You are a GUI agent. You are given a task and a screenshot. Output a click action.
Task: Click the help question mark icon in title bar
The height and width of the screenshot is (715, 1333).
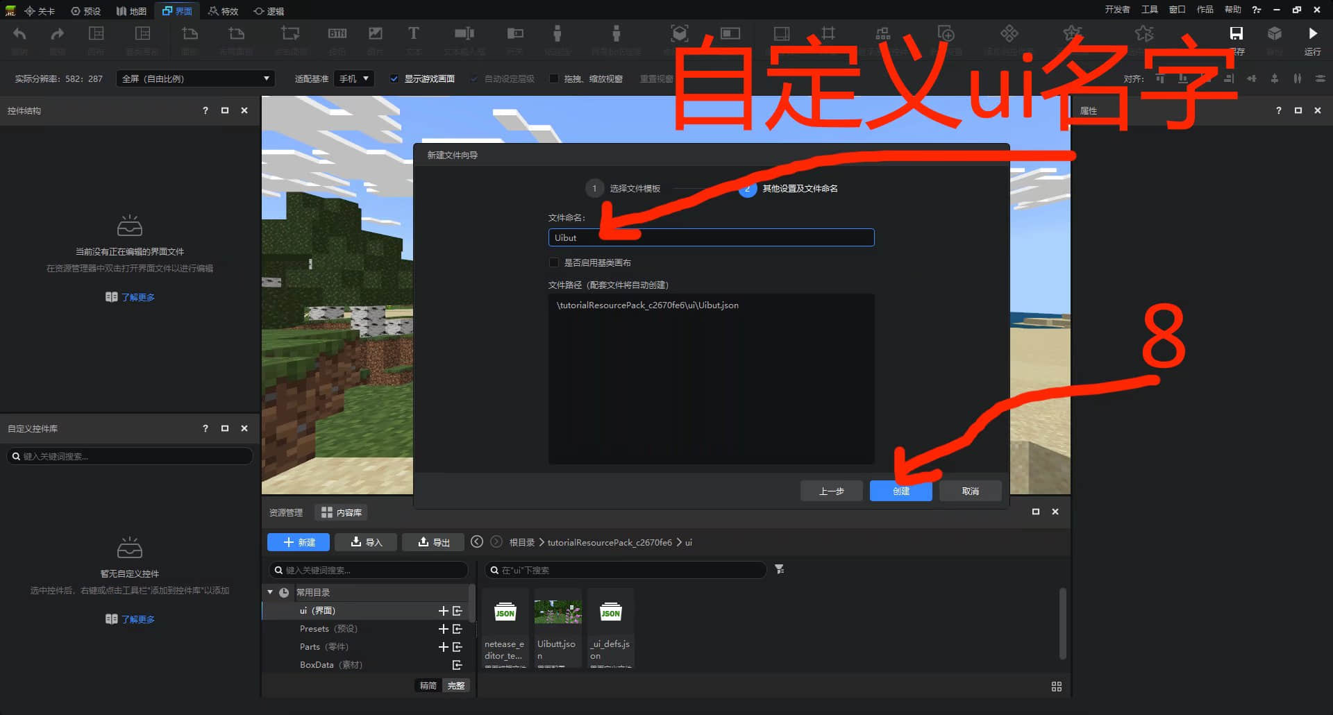coord(1257,10)
